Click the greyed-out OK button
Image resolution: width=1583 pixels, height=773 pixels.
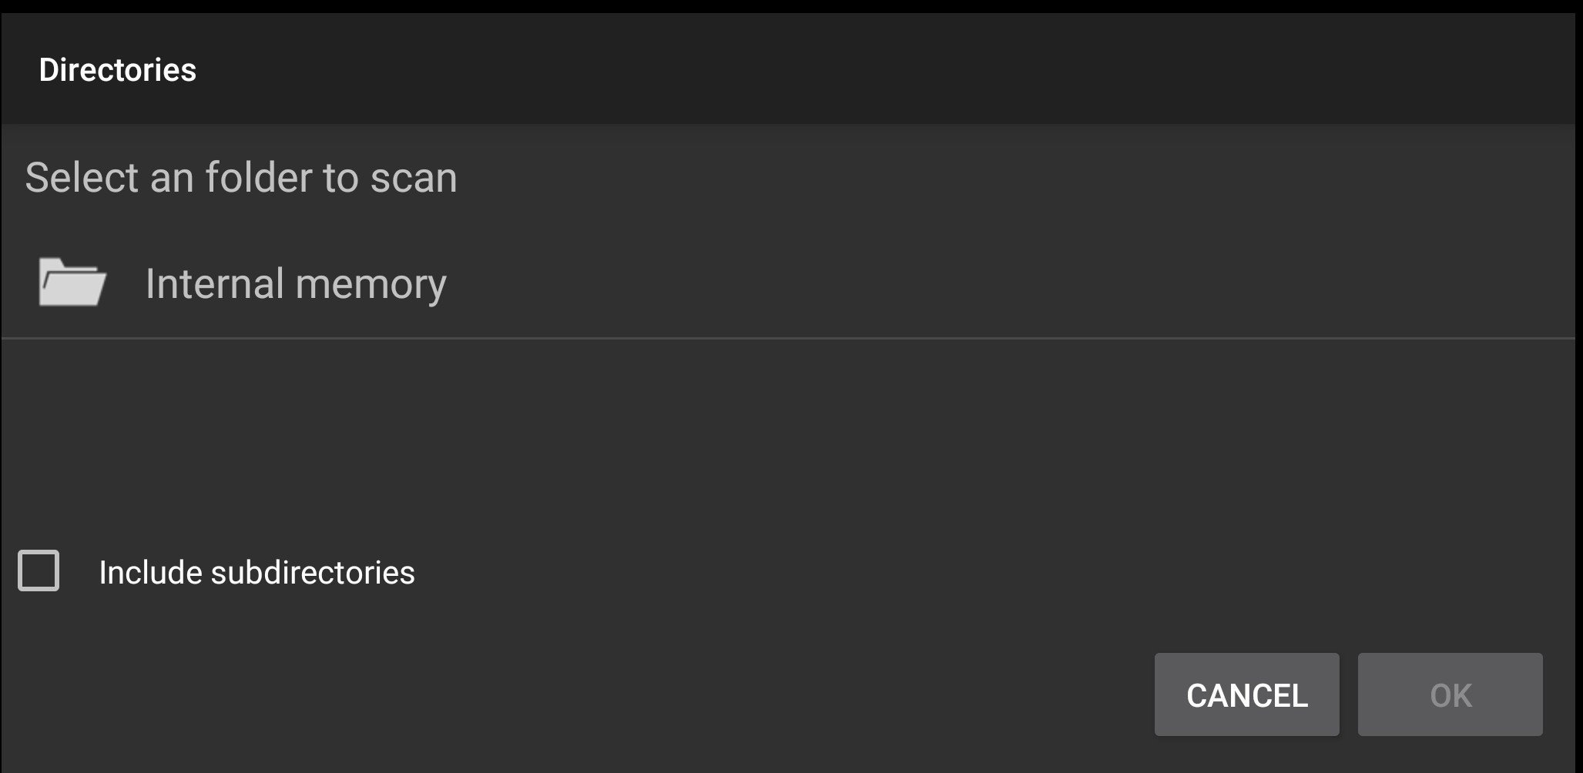pyautogui.click(x=1450, y=694)
